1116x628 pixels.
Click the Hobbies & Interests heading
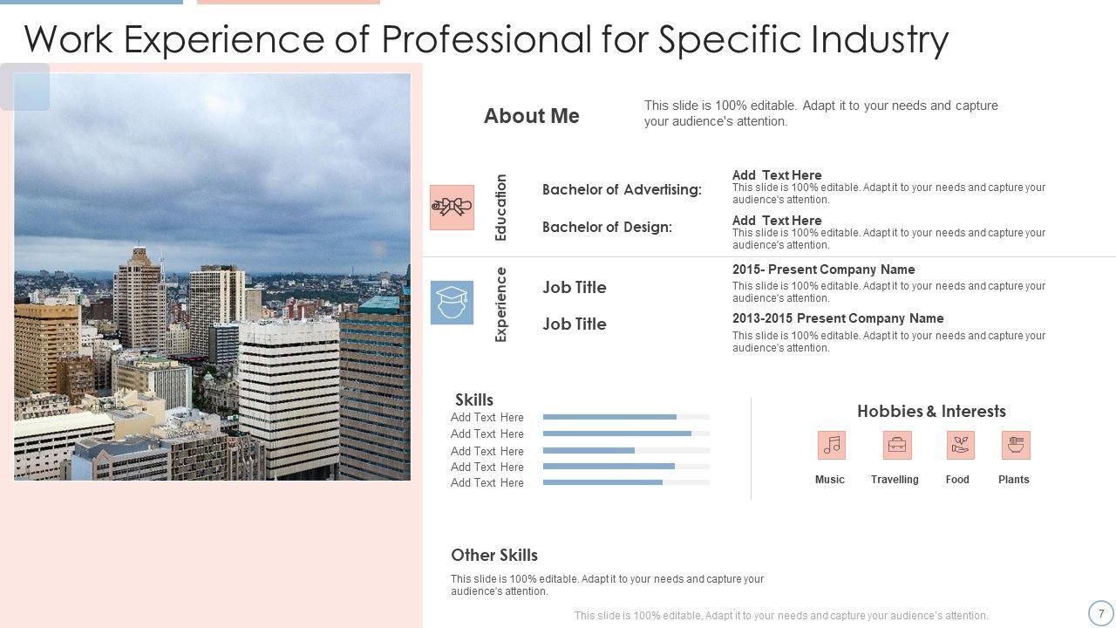coord(931,411)
